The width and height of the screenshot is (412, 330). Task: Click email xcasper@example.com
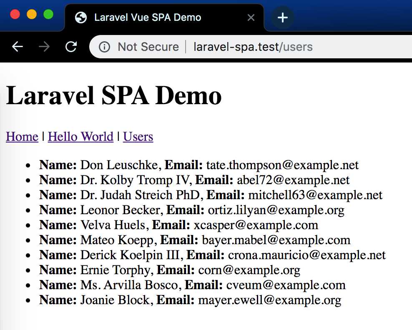[x=256, y=225]
